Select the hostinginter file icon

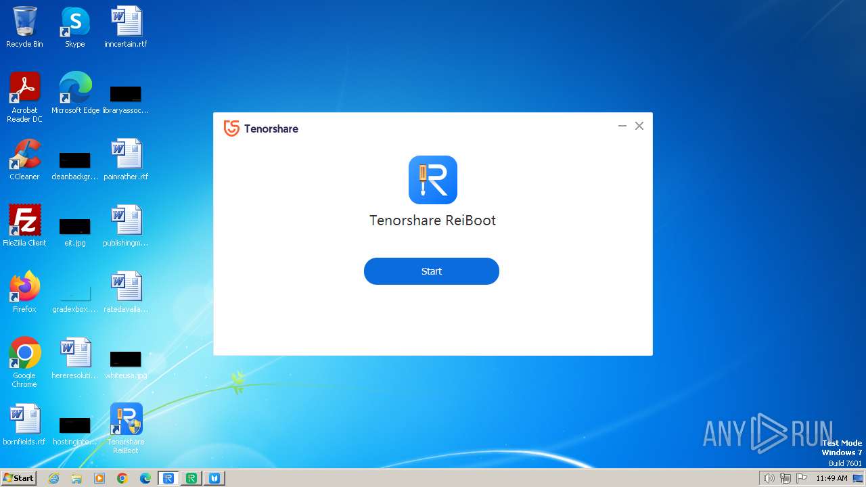[75, 430]
